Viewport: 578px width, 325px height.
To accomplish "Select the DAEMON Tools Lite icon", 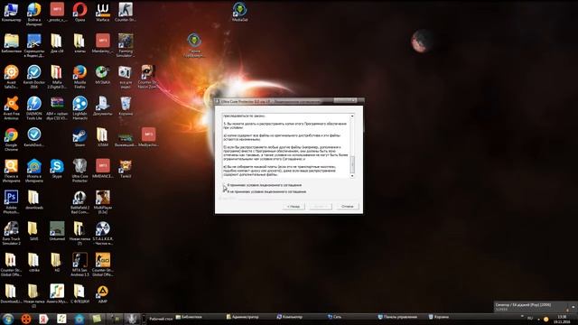I will [34, 108].
